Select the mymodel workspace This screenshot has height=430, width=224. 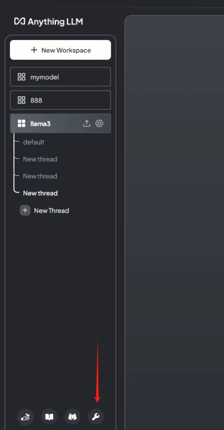pos(61,77)
